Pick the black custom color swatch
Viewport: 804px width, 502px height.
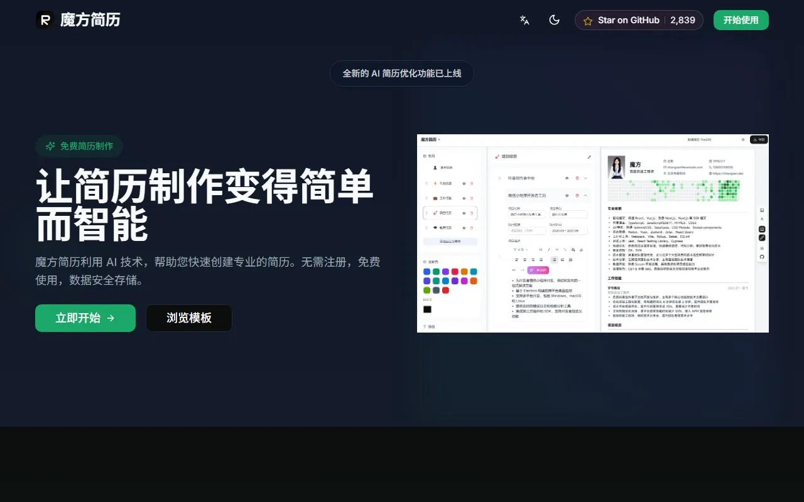click(427, 309)
